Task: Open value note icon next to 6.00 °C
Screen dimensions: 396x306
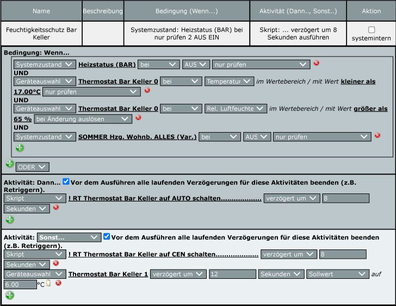Action: [48, 283]
